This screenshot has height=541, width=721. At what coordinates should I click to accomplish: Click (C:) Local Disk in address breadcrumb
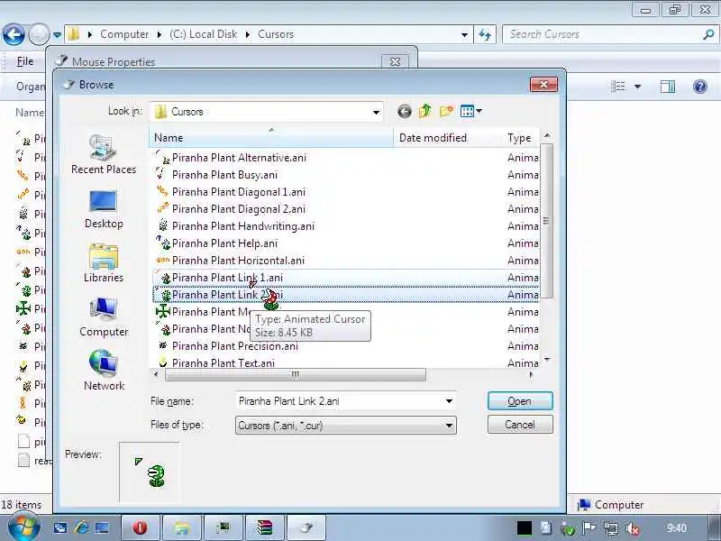coord(203,34)
